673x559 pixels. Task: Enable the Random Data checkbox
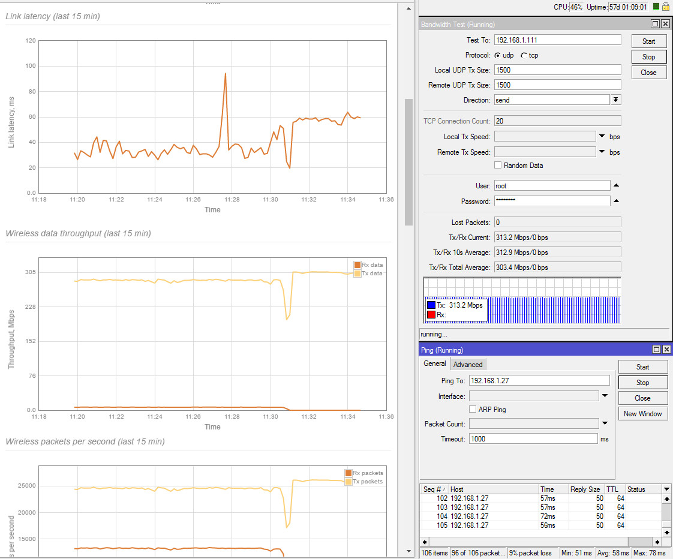[498, 166]
